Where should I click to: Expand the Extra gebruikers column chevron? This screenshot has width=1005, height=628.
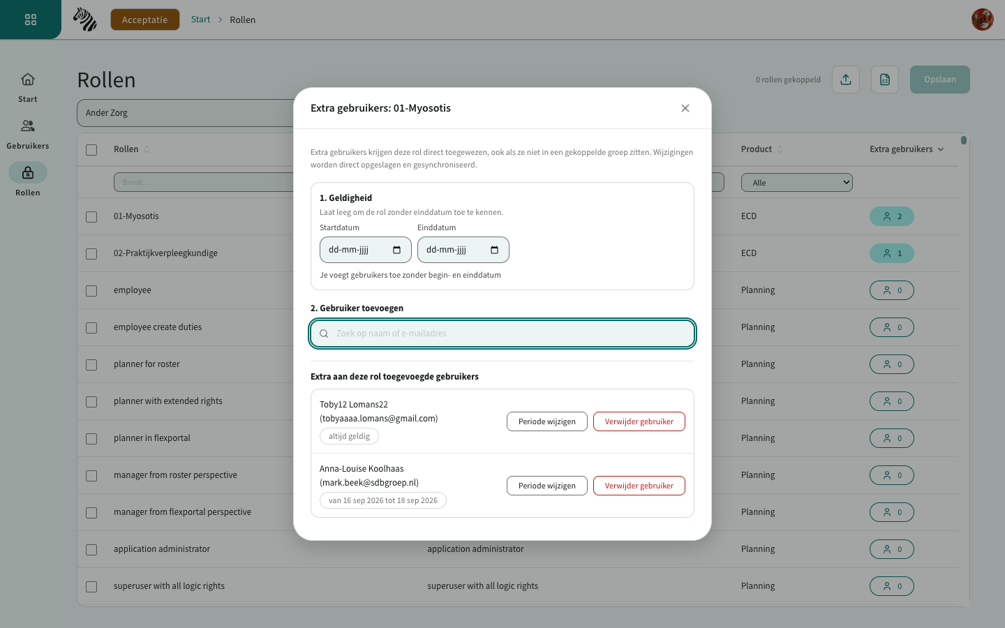click(x=941, y=149)
